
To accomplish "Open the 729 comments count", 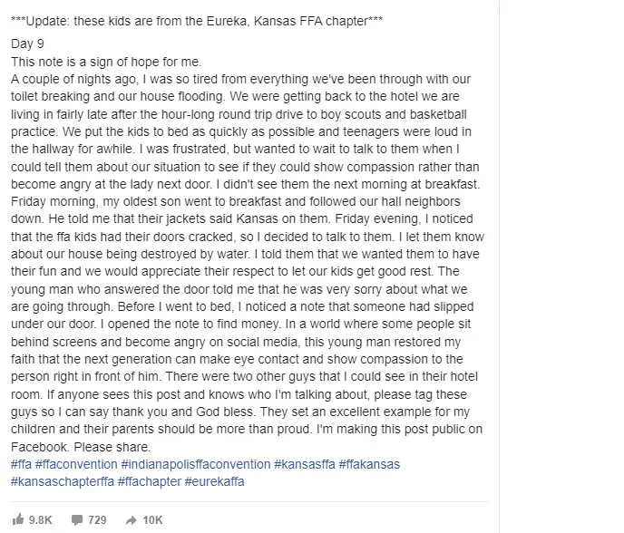I will pos(97,520).
